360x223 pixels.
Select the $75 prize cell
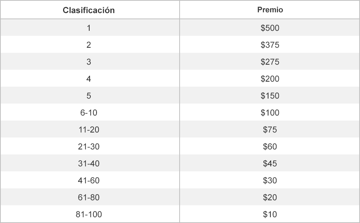point(270,129)
